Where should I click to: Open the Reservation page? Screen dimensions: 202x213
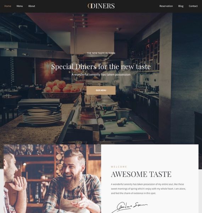tap(166, 6)
